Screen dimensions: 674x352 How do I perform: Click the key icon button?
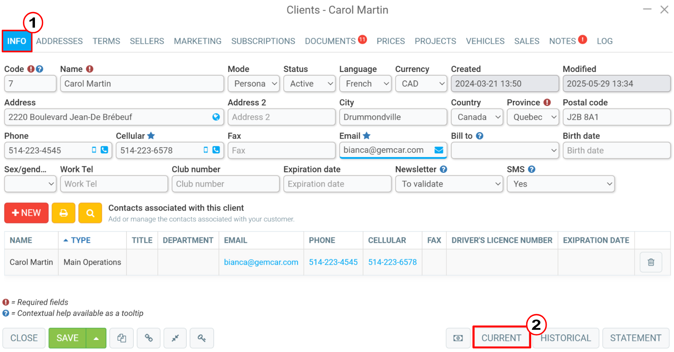click(202, 338)
